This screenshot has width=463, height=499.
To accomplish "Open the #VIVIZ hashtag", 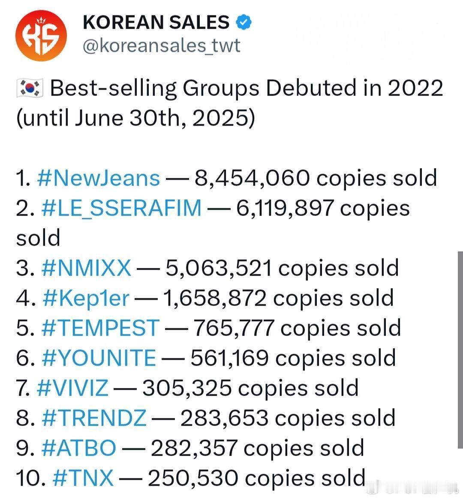I will coord(72,388).
